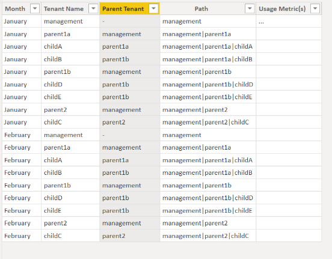Click Path 'management|parent2' in February rows
The height and width of the screenshot is (259, 332).
click(195, 223)
